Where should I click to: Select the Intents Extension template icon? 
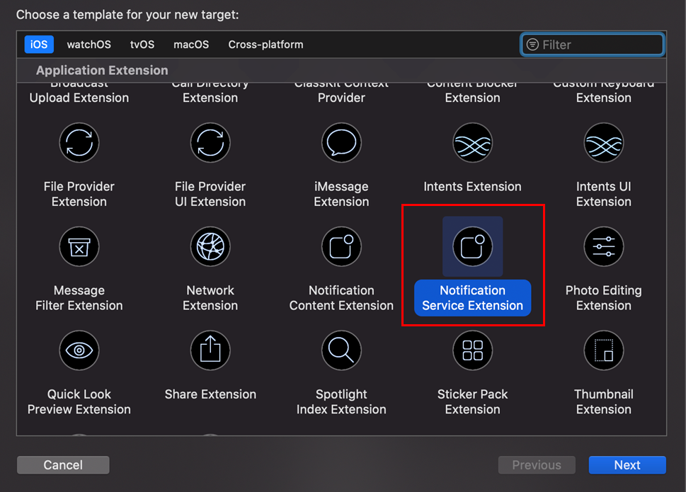(x=472, y=143)
